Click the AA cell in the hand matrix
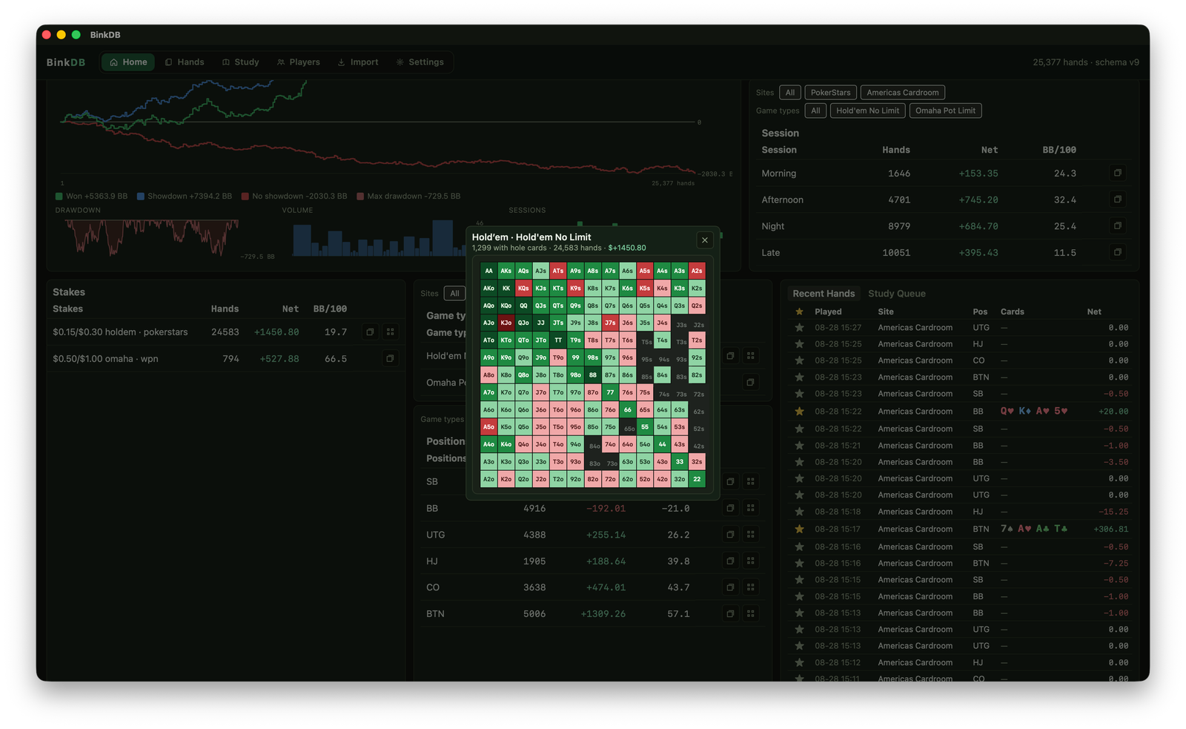Image resolution: width=1186 pixels, height=729 pixels. click(x=488, y=271)
